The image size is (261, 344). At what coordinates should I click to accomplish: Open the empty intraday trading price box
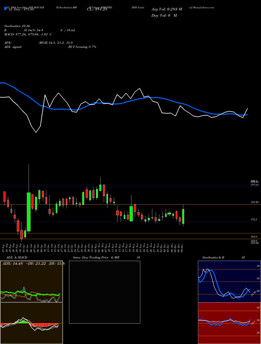tap(104, 292)
